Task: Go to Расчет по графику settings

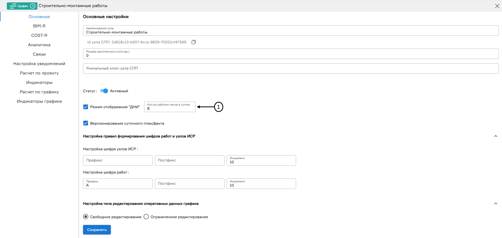Action: [x=39, y=92]
